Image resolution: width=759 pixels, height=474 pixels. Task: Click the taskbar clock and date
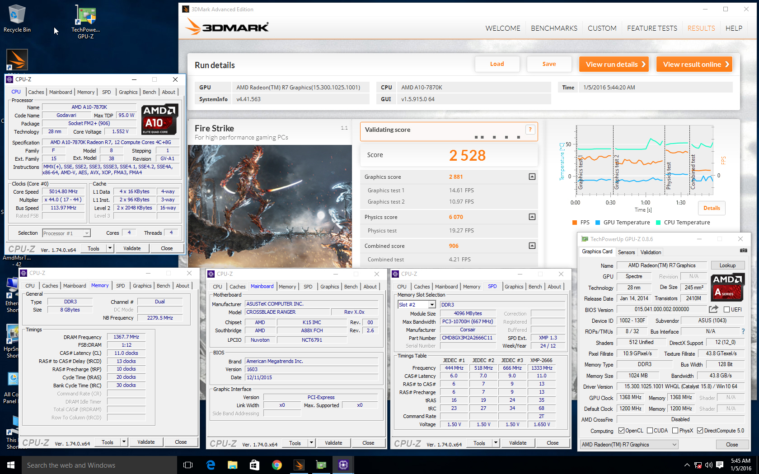[740, 465]
